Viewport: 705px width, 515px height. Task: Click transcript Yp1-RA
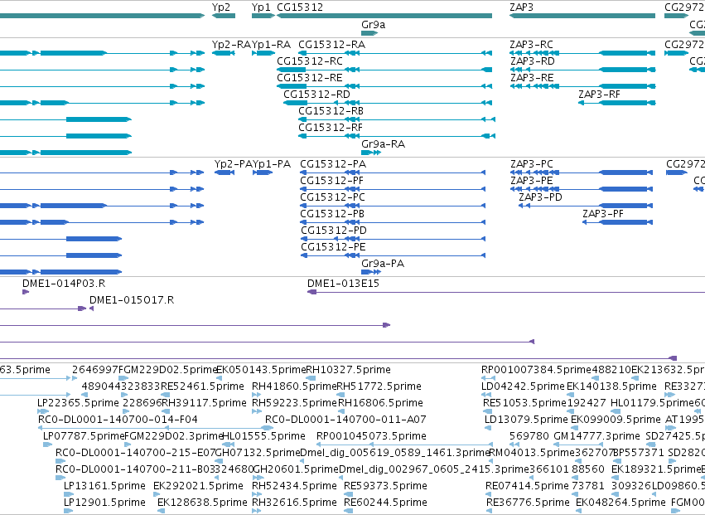pos(263,53)
